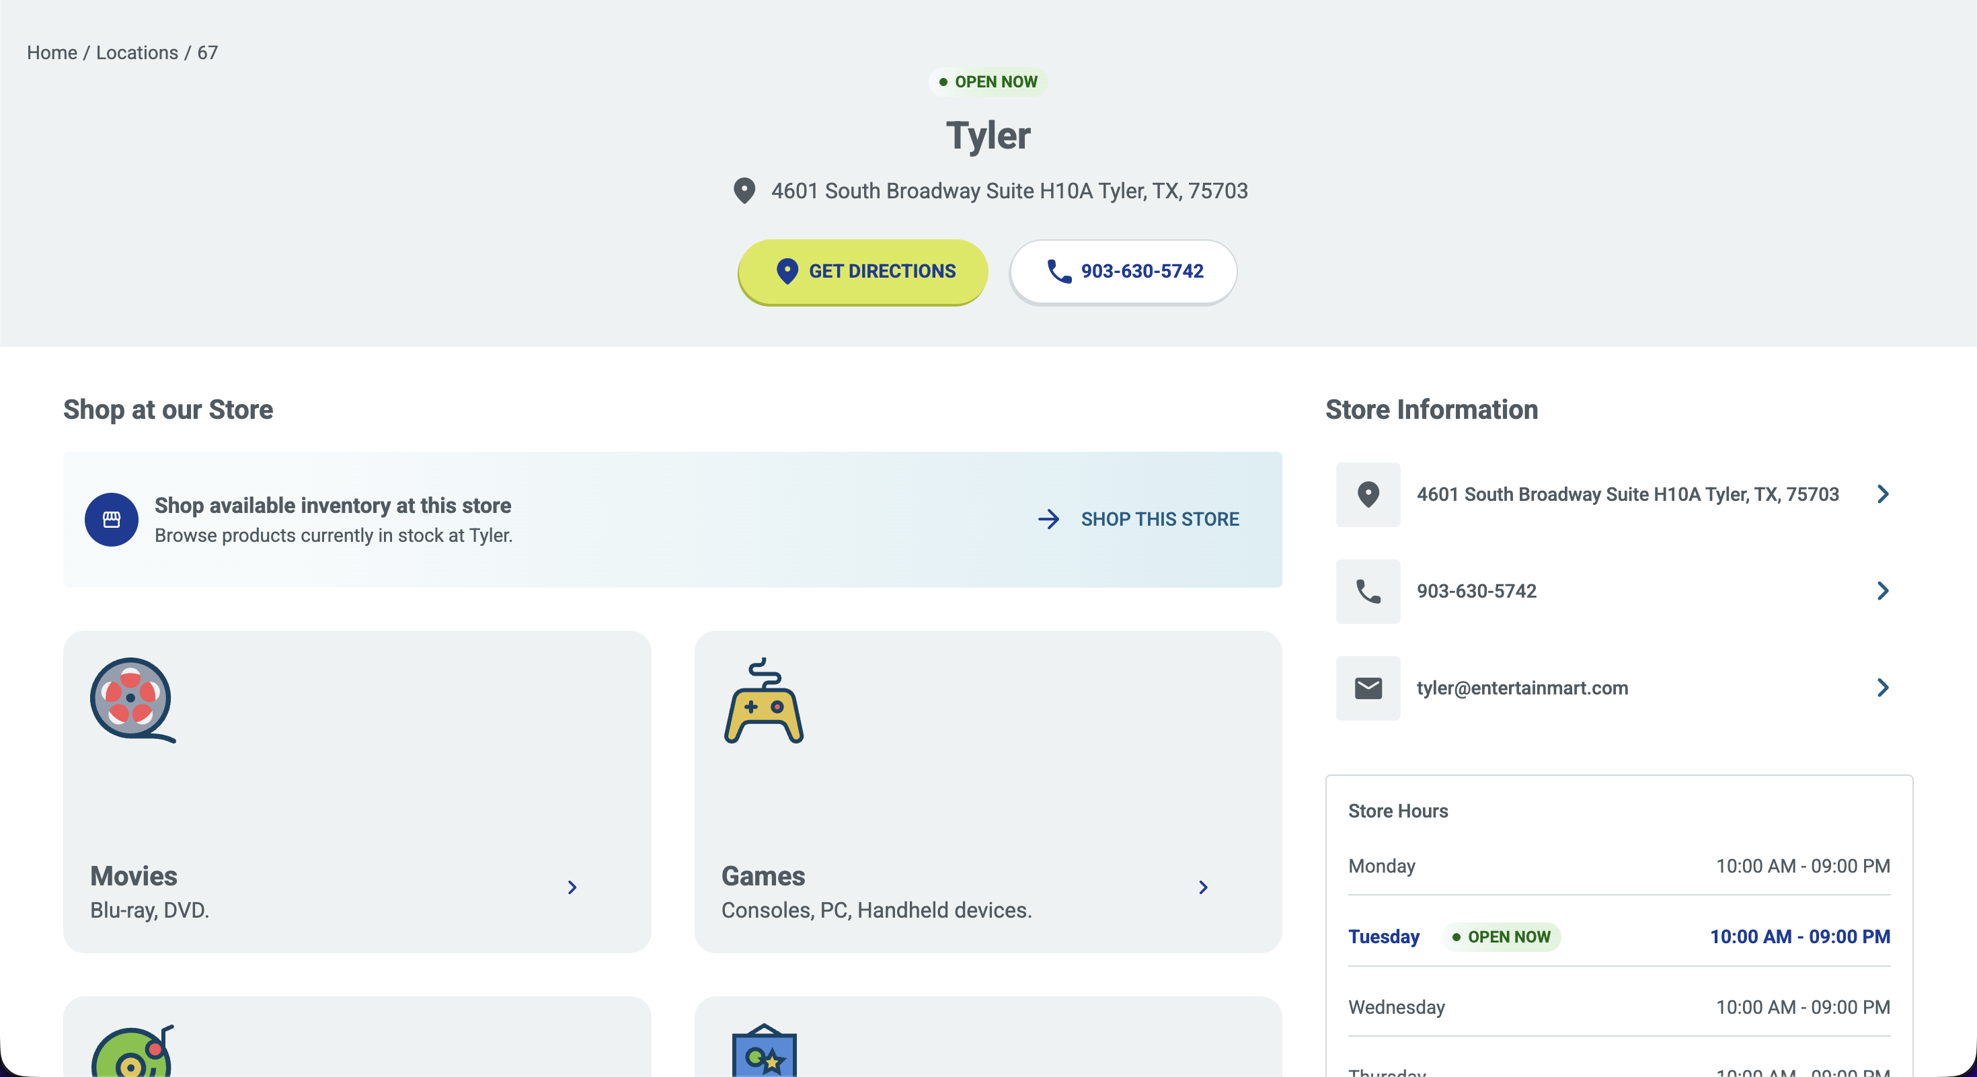Screen dimensions: 1977x1077
Task: Click the Get Directions button
Action: [x=863, y=272]
